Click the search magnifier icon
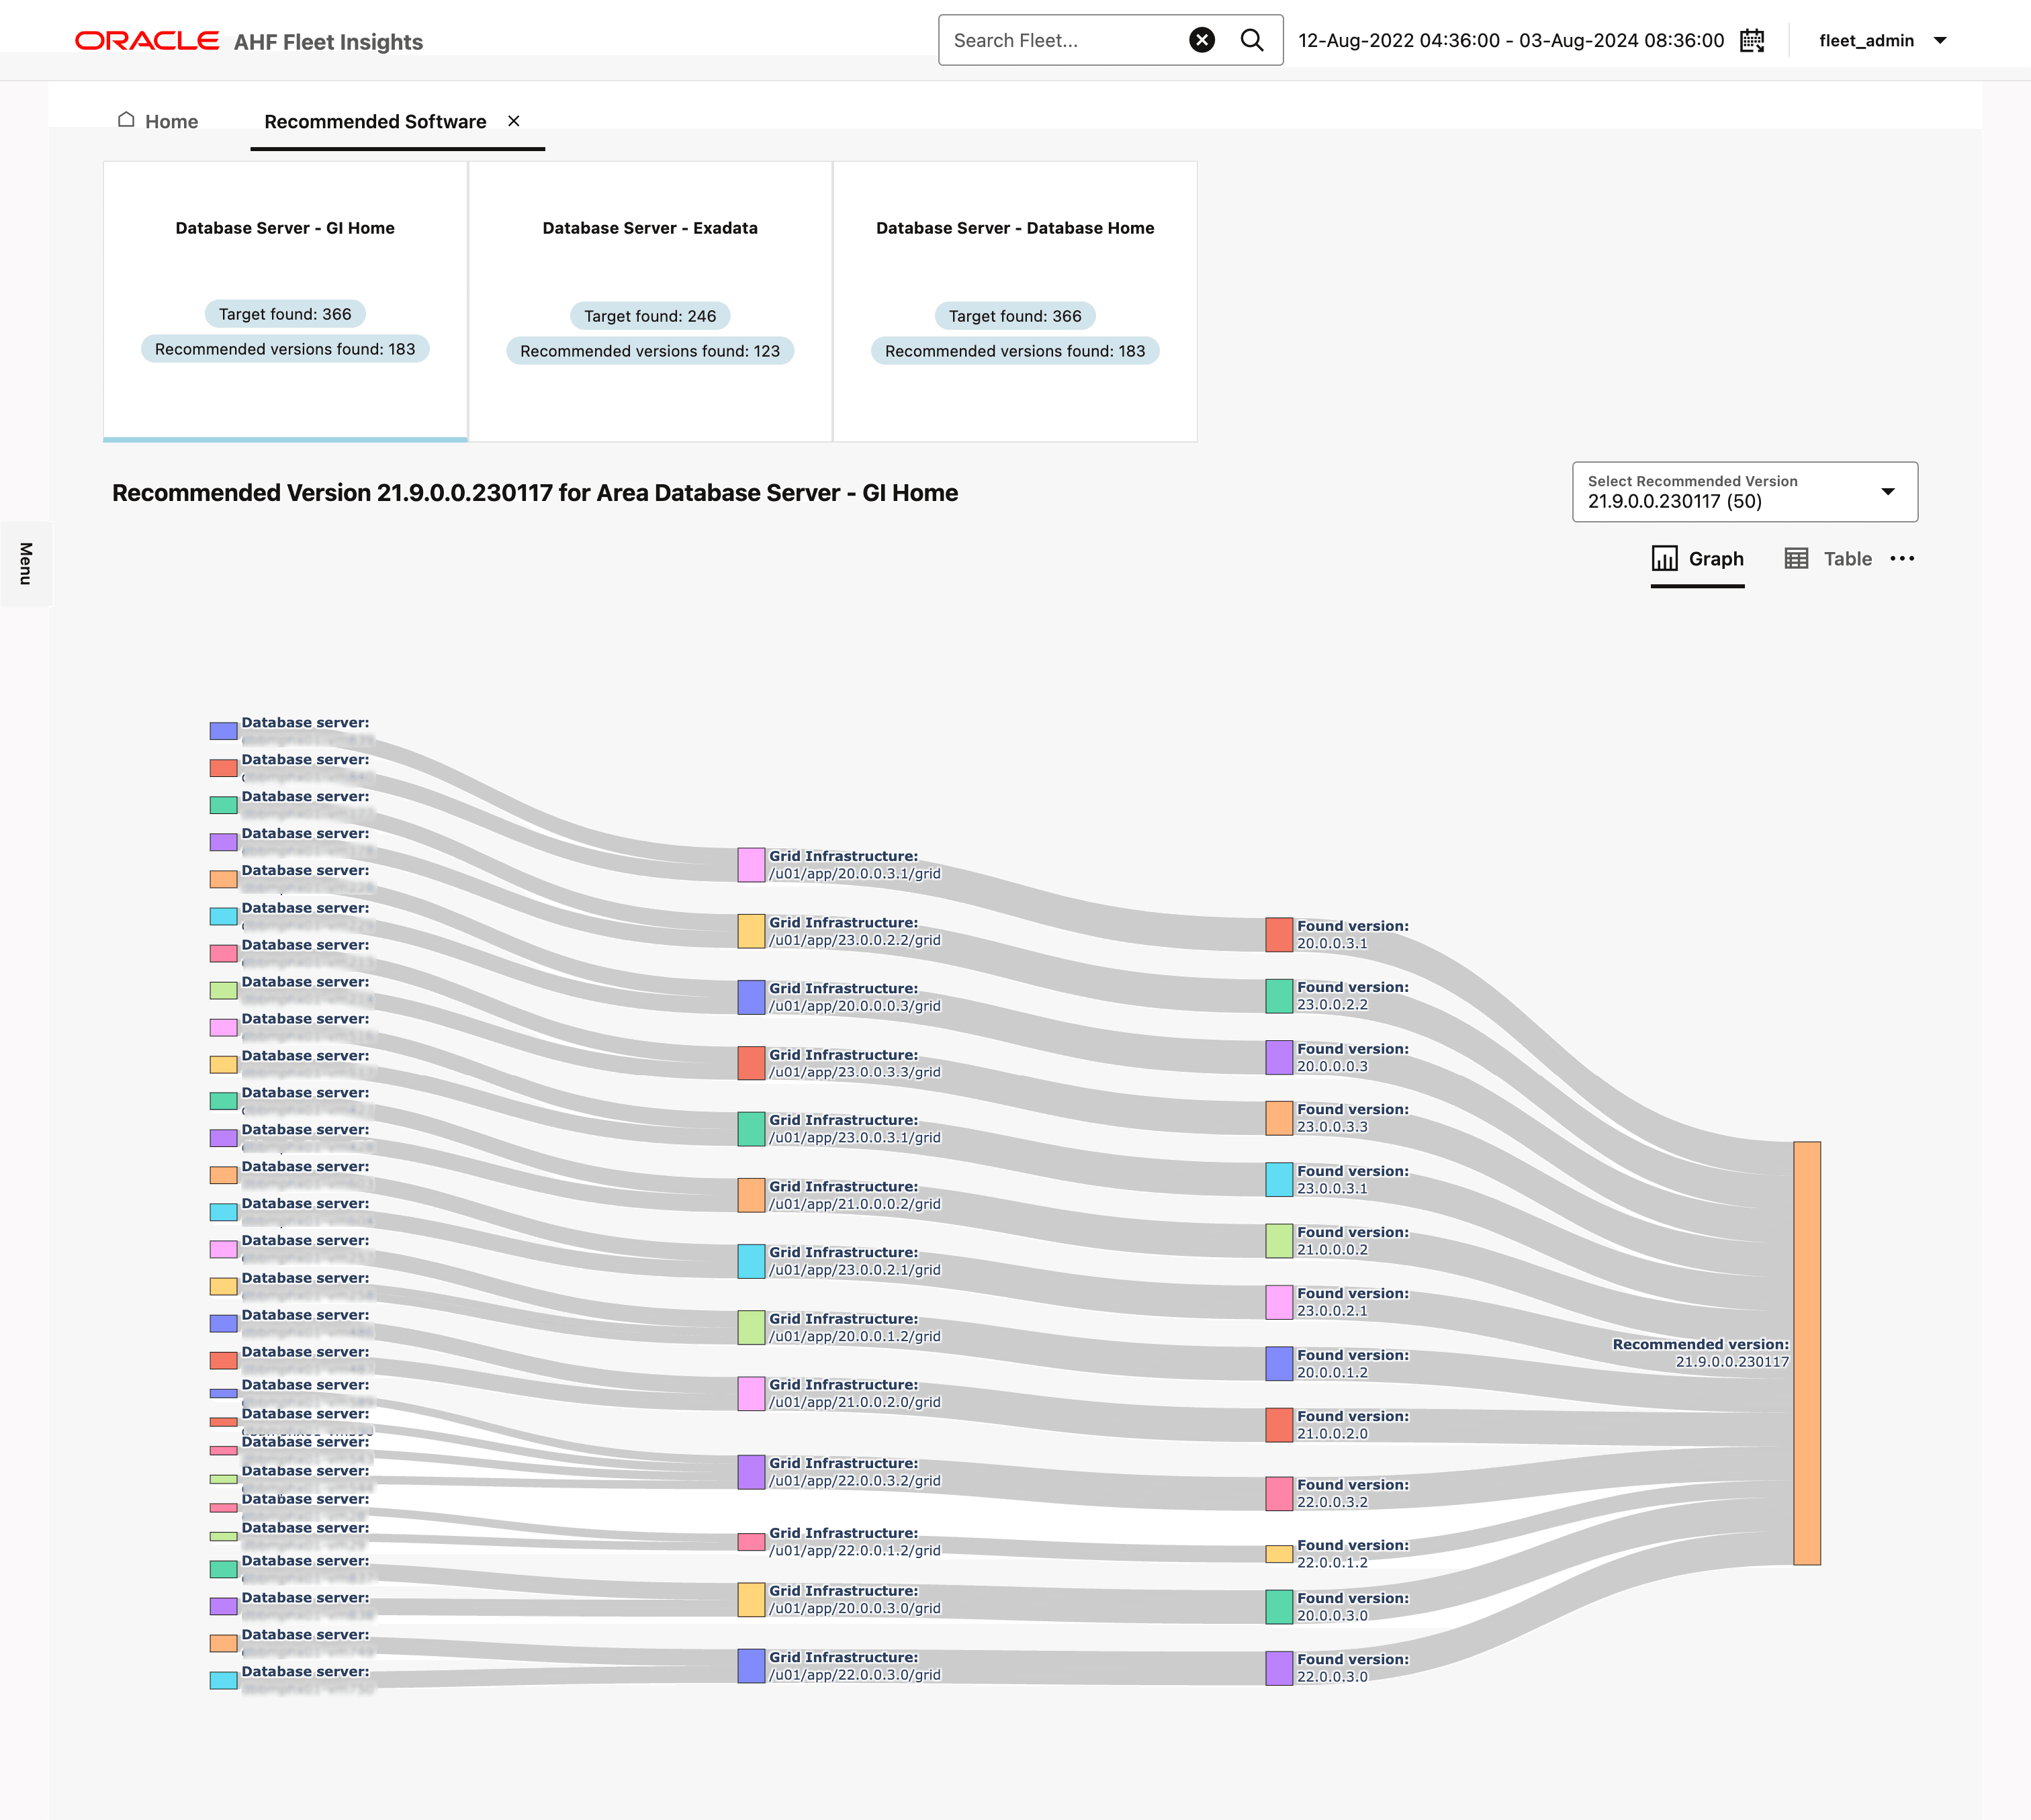The image size is (2031, 1820). pyautogui.click(x=1251, y=40)
